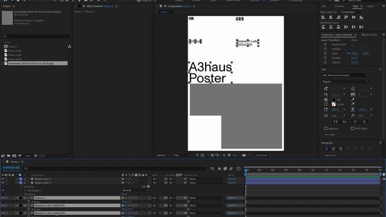Open the stroke color swatch

(x=334, y=104)
